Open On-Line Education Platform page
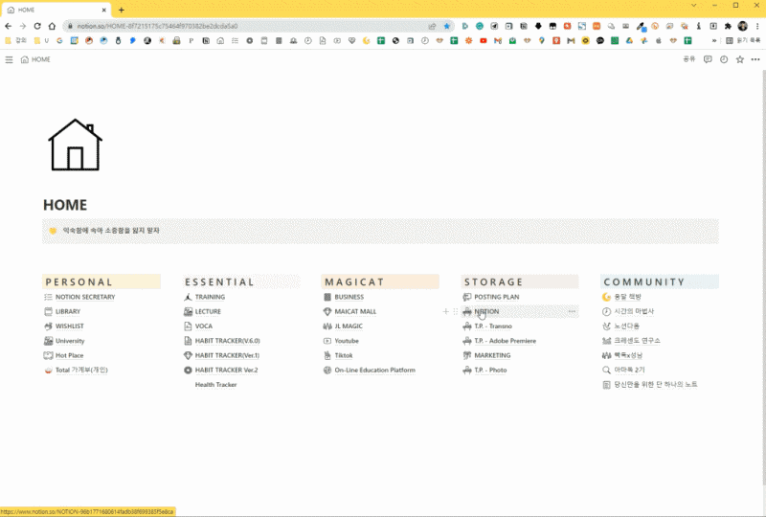Image resolution: width=766 pixels, height=517 pixels. (375, 370)
